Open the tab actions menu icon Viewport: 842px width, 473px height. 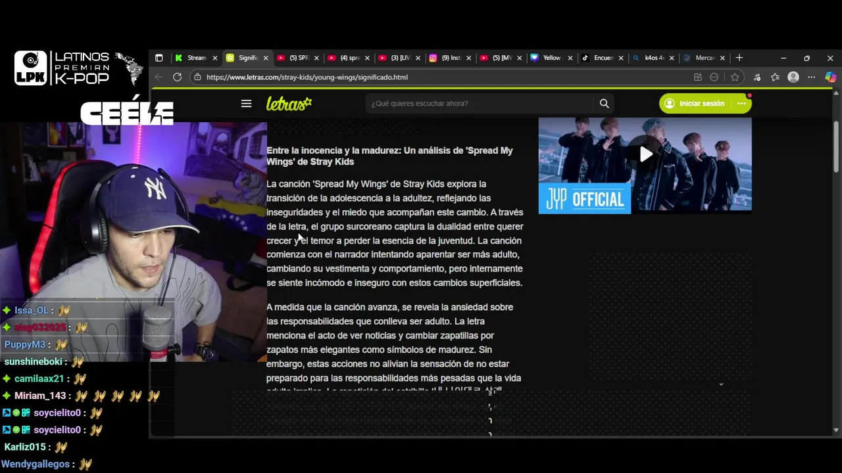click(159, 58)
